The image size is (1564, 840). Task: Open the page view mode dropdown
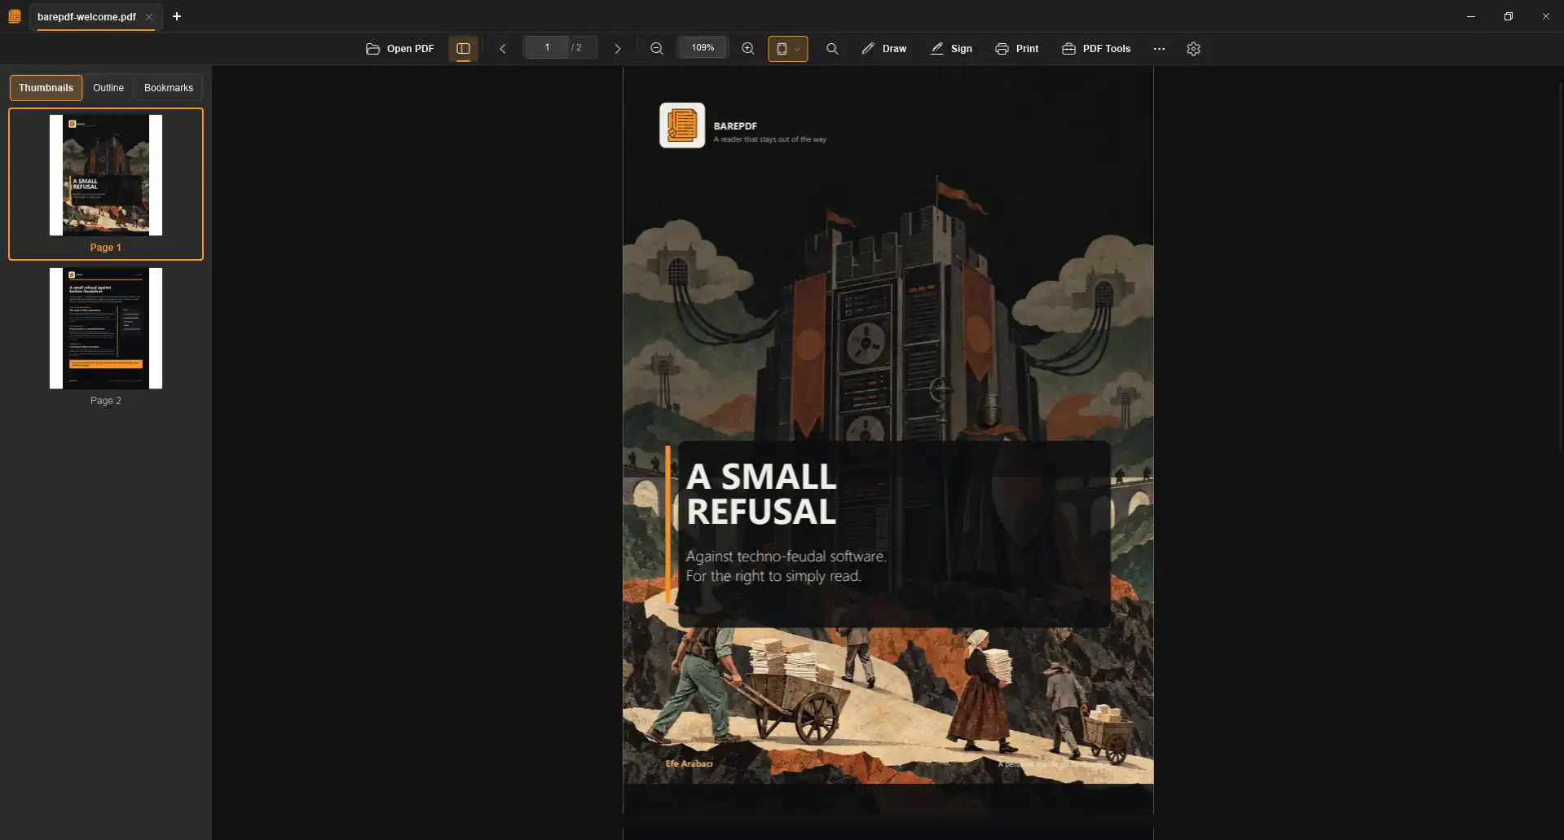(788, 49)
